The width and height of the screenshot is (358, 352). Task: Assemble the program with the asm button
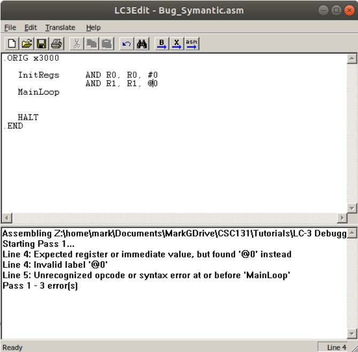coord(192,43)
